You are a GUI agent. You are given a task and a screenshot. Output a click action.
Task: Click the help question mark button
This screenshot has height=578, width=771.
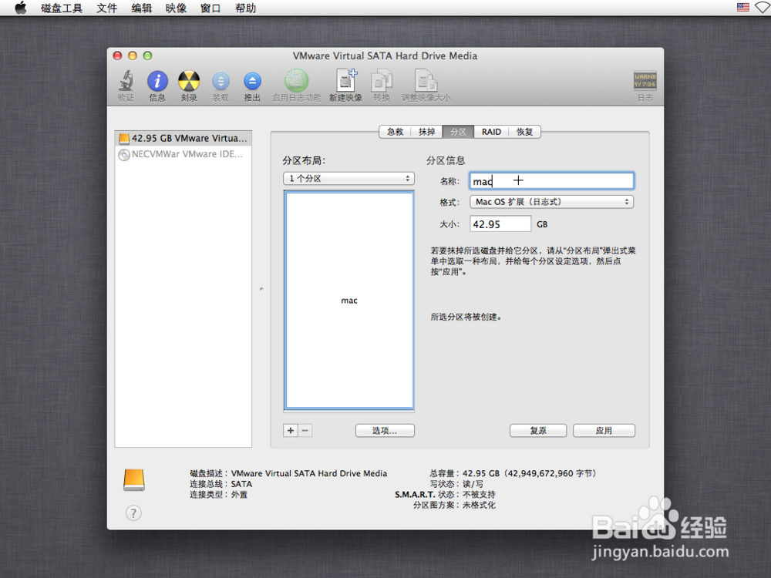133,513
